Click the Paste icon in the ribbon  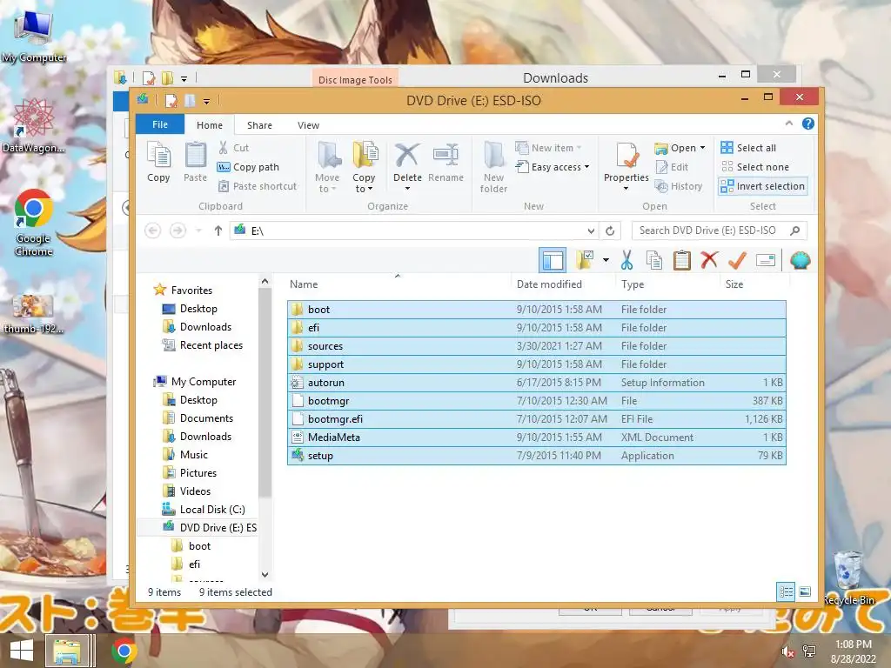tap(196, 162)
